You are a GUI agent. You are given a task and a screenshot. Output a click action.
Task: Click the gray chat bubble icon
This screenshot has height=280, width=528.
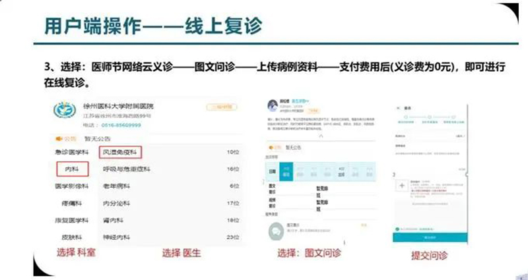tap(276, 231)
